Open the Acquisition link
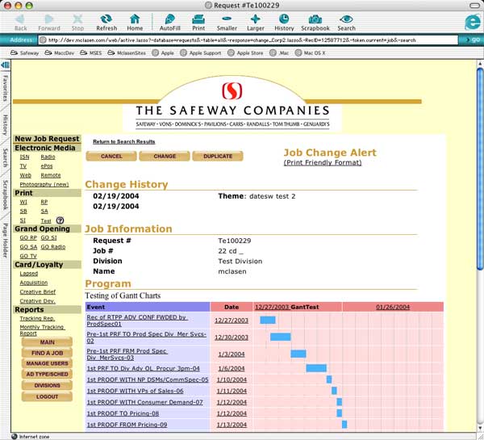The width and height of the screenshot is (484, 440). coord(34,283)
